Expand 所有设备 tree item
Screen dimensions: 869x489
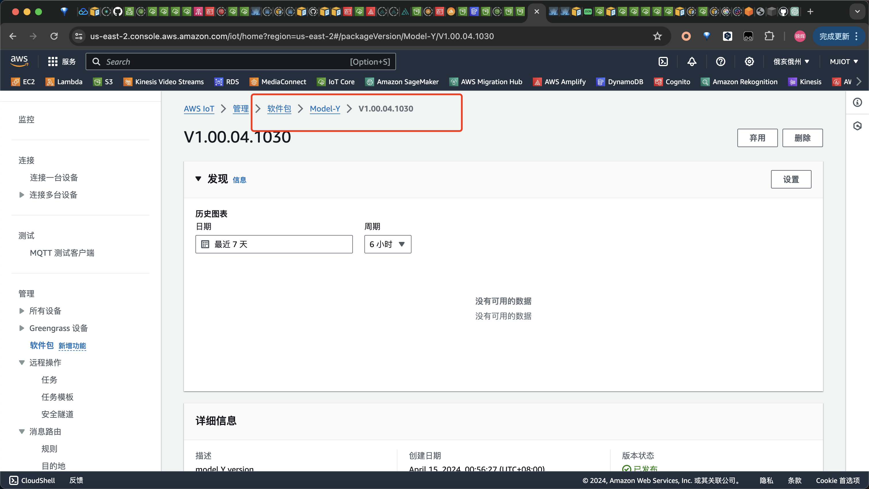pos(22,311)
